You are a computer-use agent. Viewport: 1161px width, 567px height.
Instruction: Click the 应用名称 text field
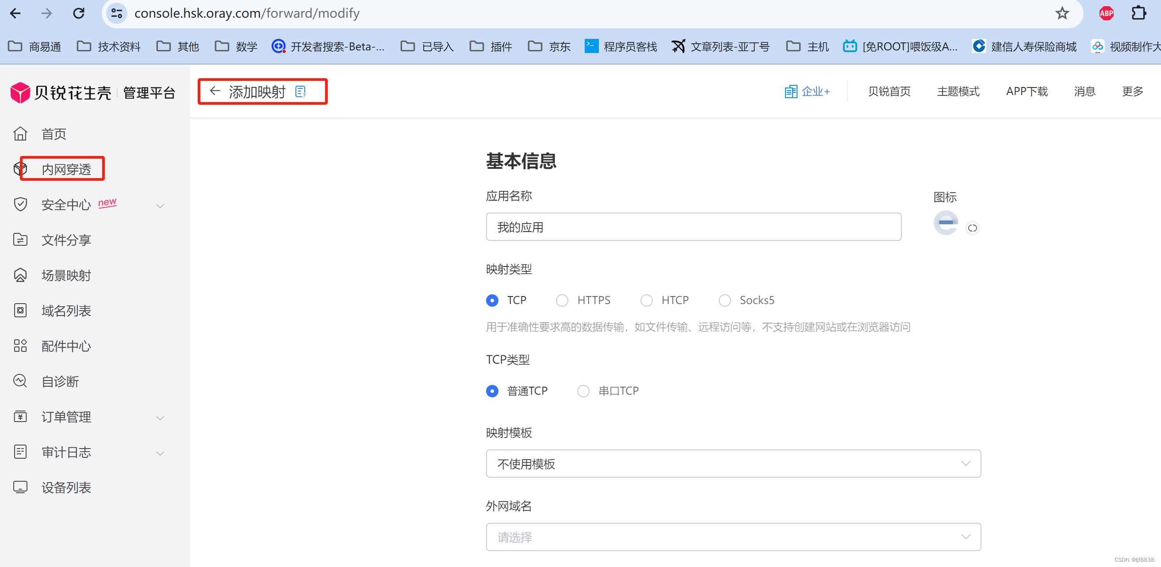693,227
